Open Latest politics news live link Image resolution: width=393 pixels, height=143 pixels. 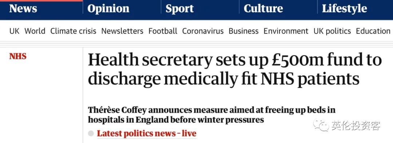click(147, 133)
